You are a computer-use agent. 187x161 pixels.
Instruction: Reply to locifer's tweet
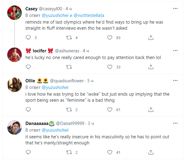coord(28,67)
